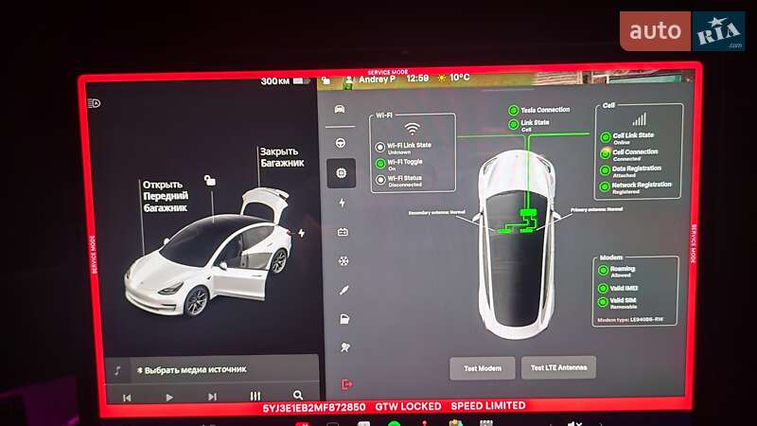Tap the lock icon in top status bar
The image size is (757, 426).
click(326, 80)
